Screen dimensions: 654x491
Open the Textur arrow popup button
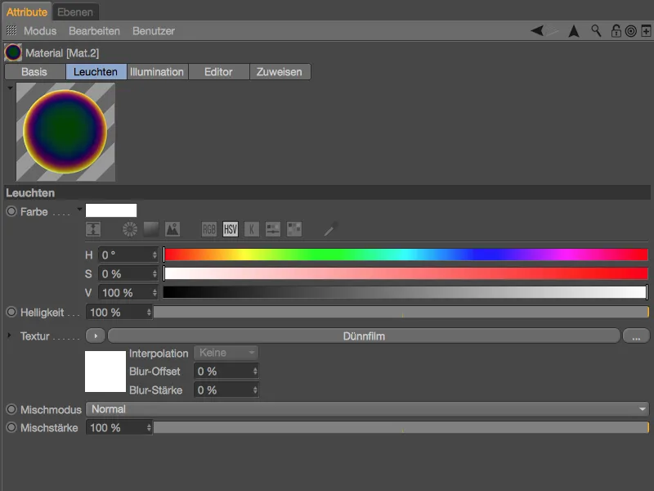(96, 336)
